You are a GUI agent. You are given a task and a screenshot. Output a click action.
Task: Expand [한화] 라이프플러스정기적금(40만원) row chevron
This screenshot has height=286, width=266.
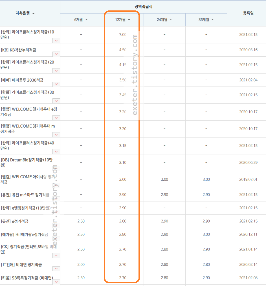point(56,152)
